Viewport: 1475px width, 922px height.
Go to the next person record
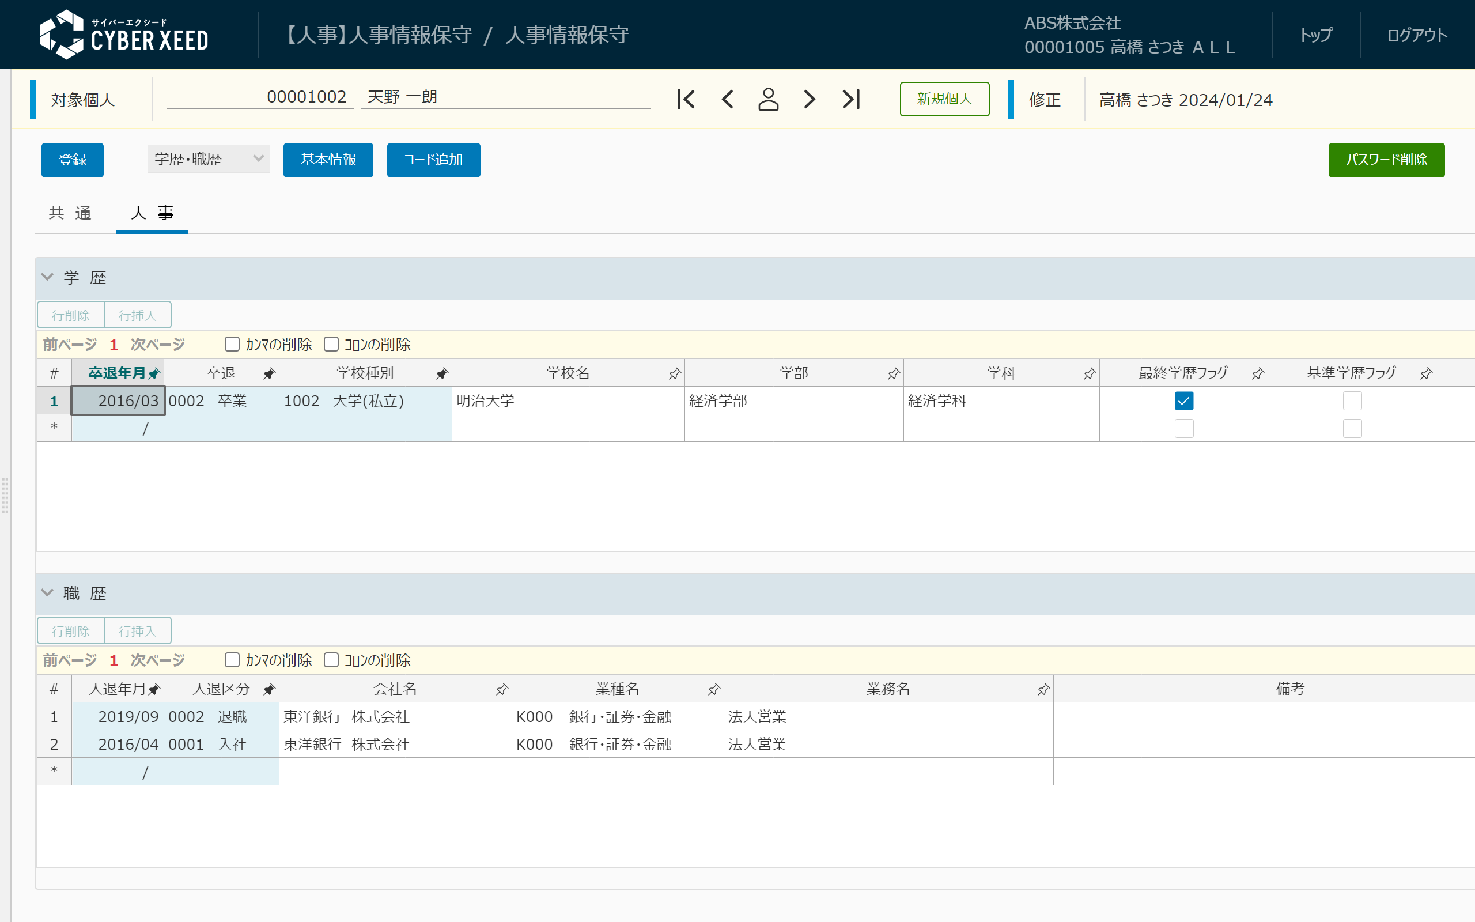point(810,99)
